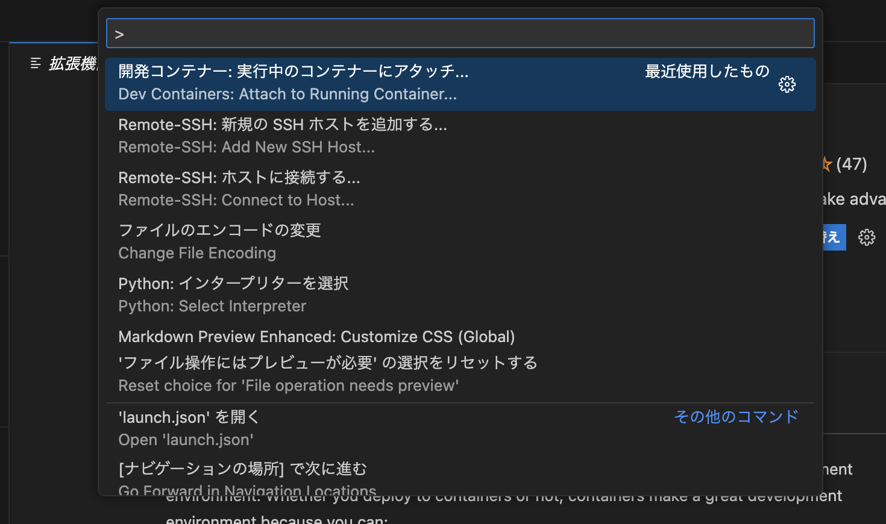The image size is (886, 524).
Task: Open extension settings with the gear icon
Action: 867,237
